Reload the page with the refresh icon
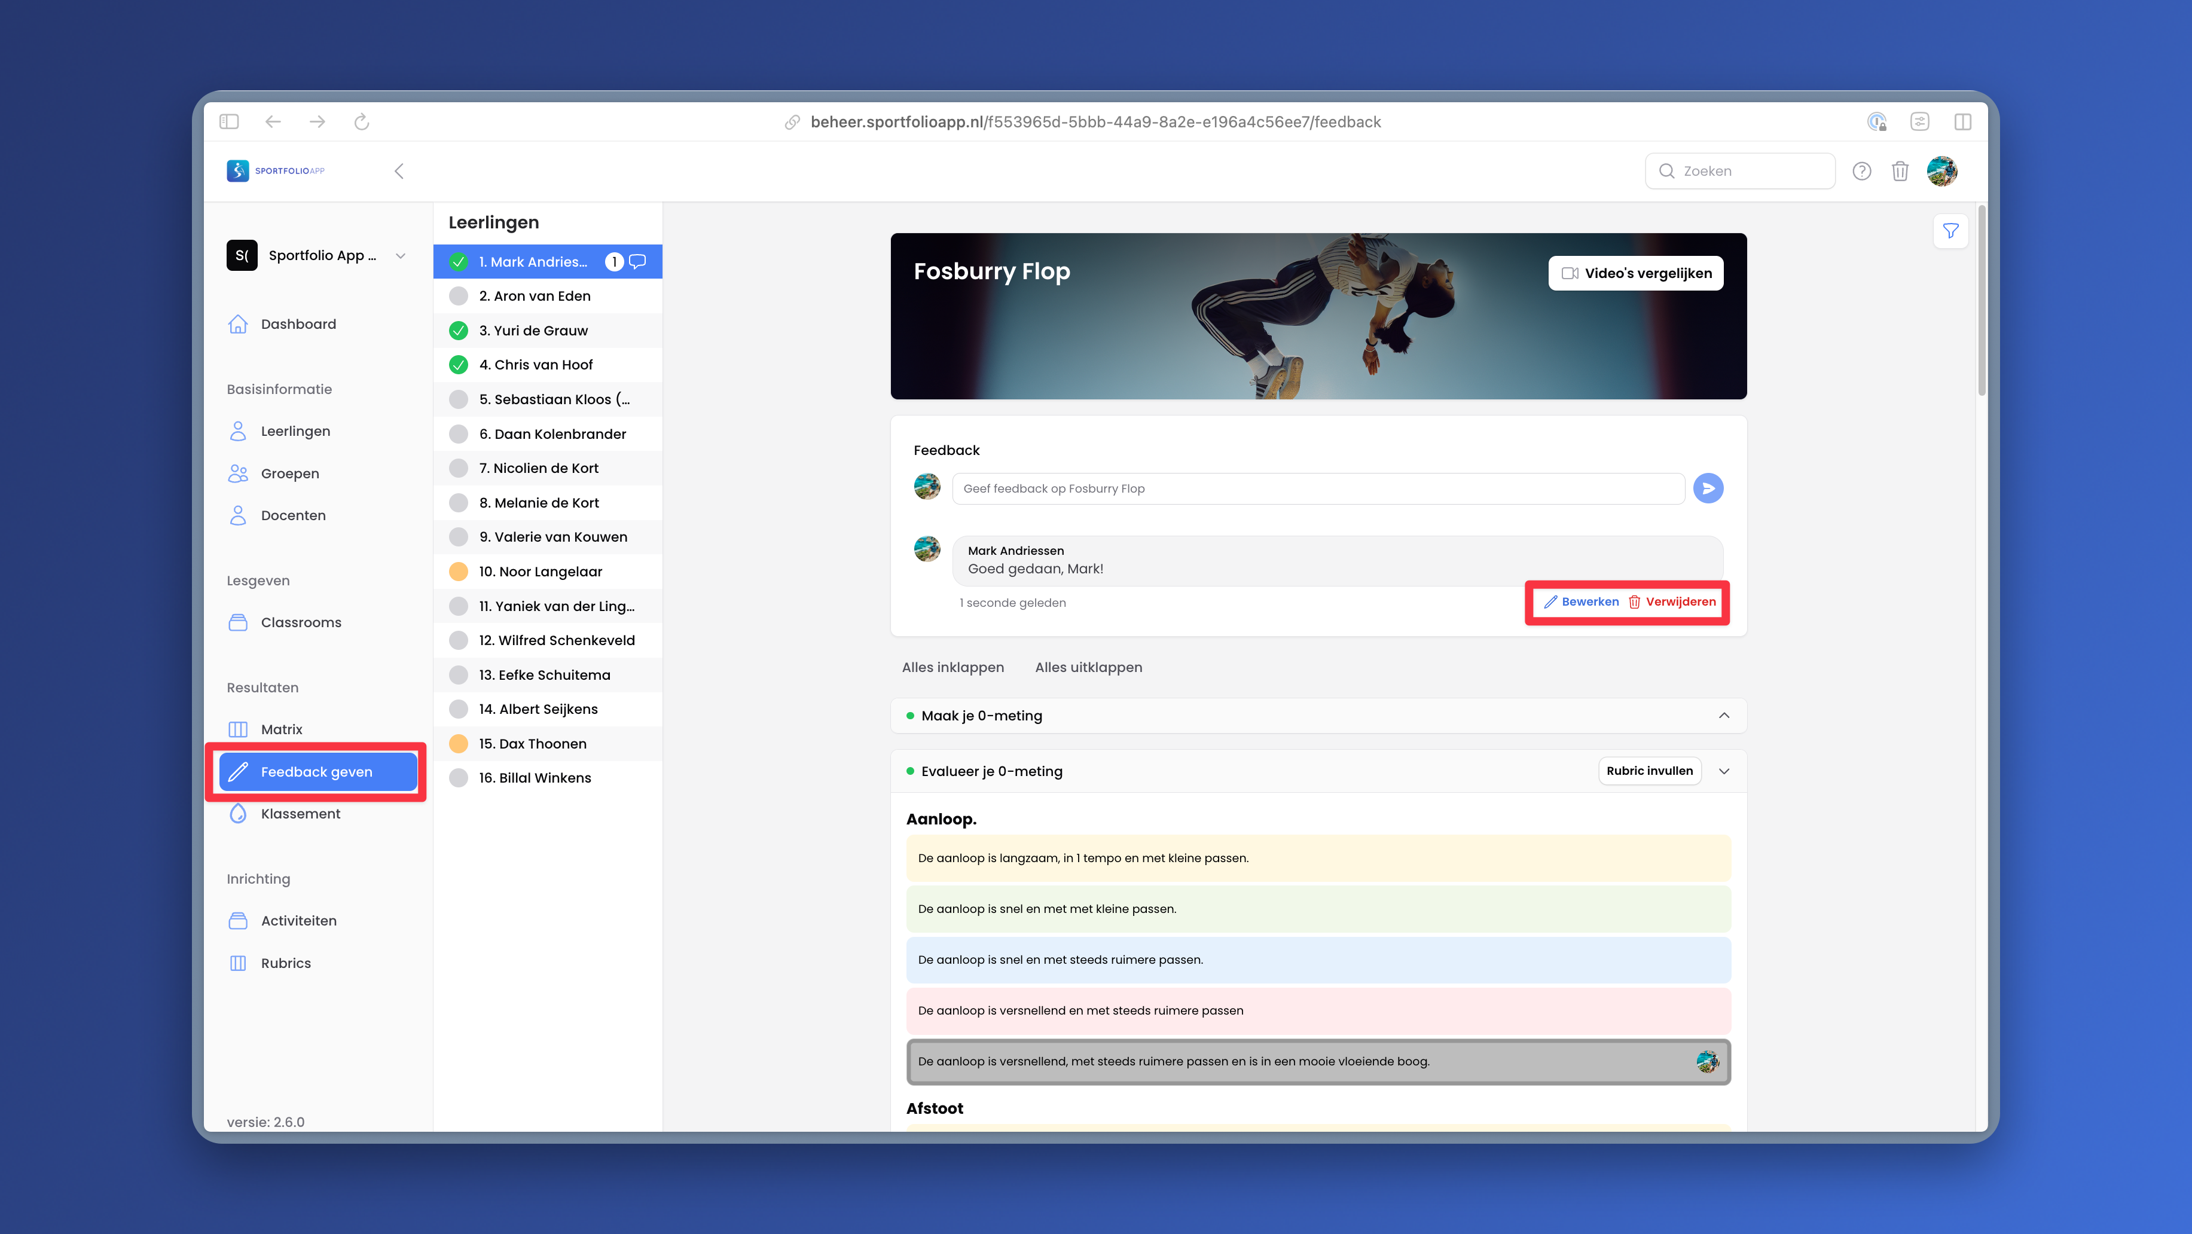Image resolution: width=2192 pixels, height=1234 pixels. 362,122
